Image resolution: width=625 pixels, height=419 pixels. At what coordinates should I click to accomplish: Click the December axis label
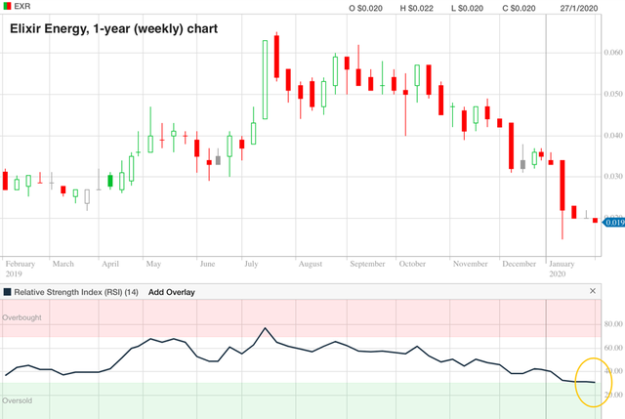tap(519, 264)
